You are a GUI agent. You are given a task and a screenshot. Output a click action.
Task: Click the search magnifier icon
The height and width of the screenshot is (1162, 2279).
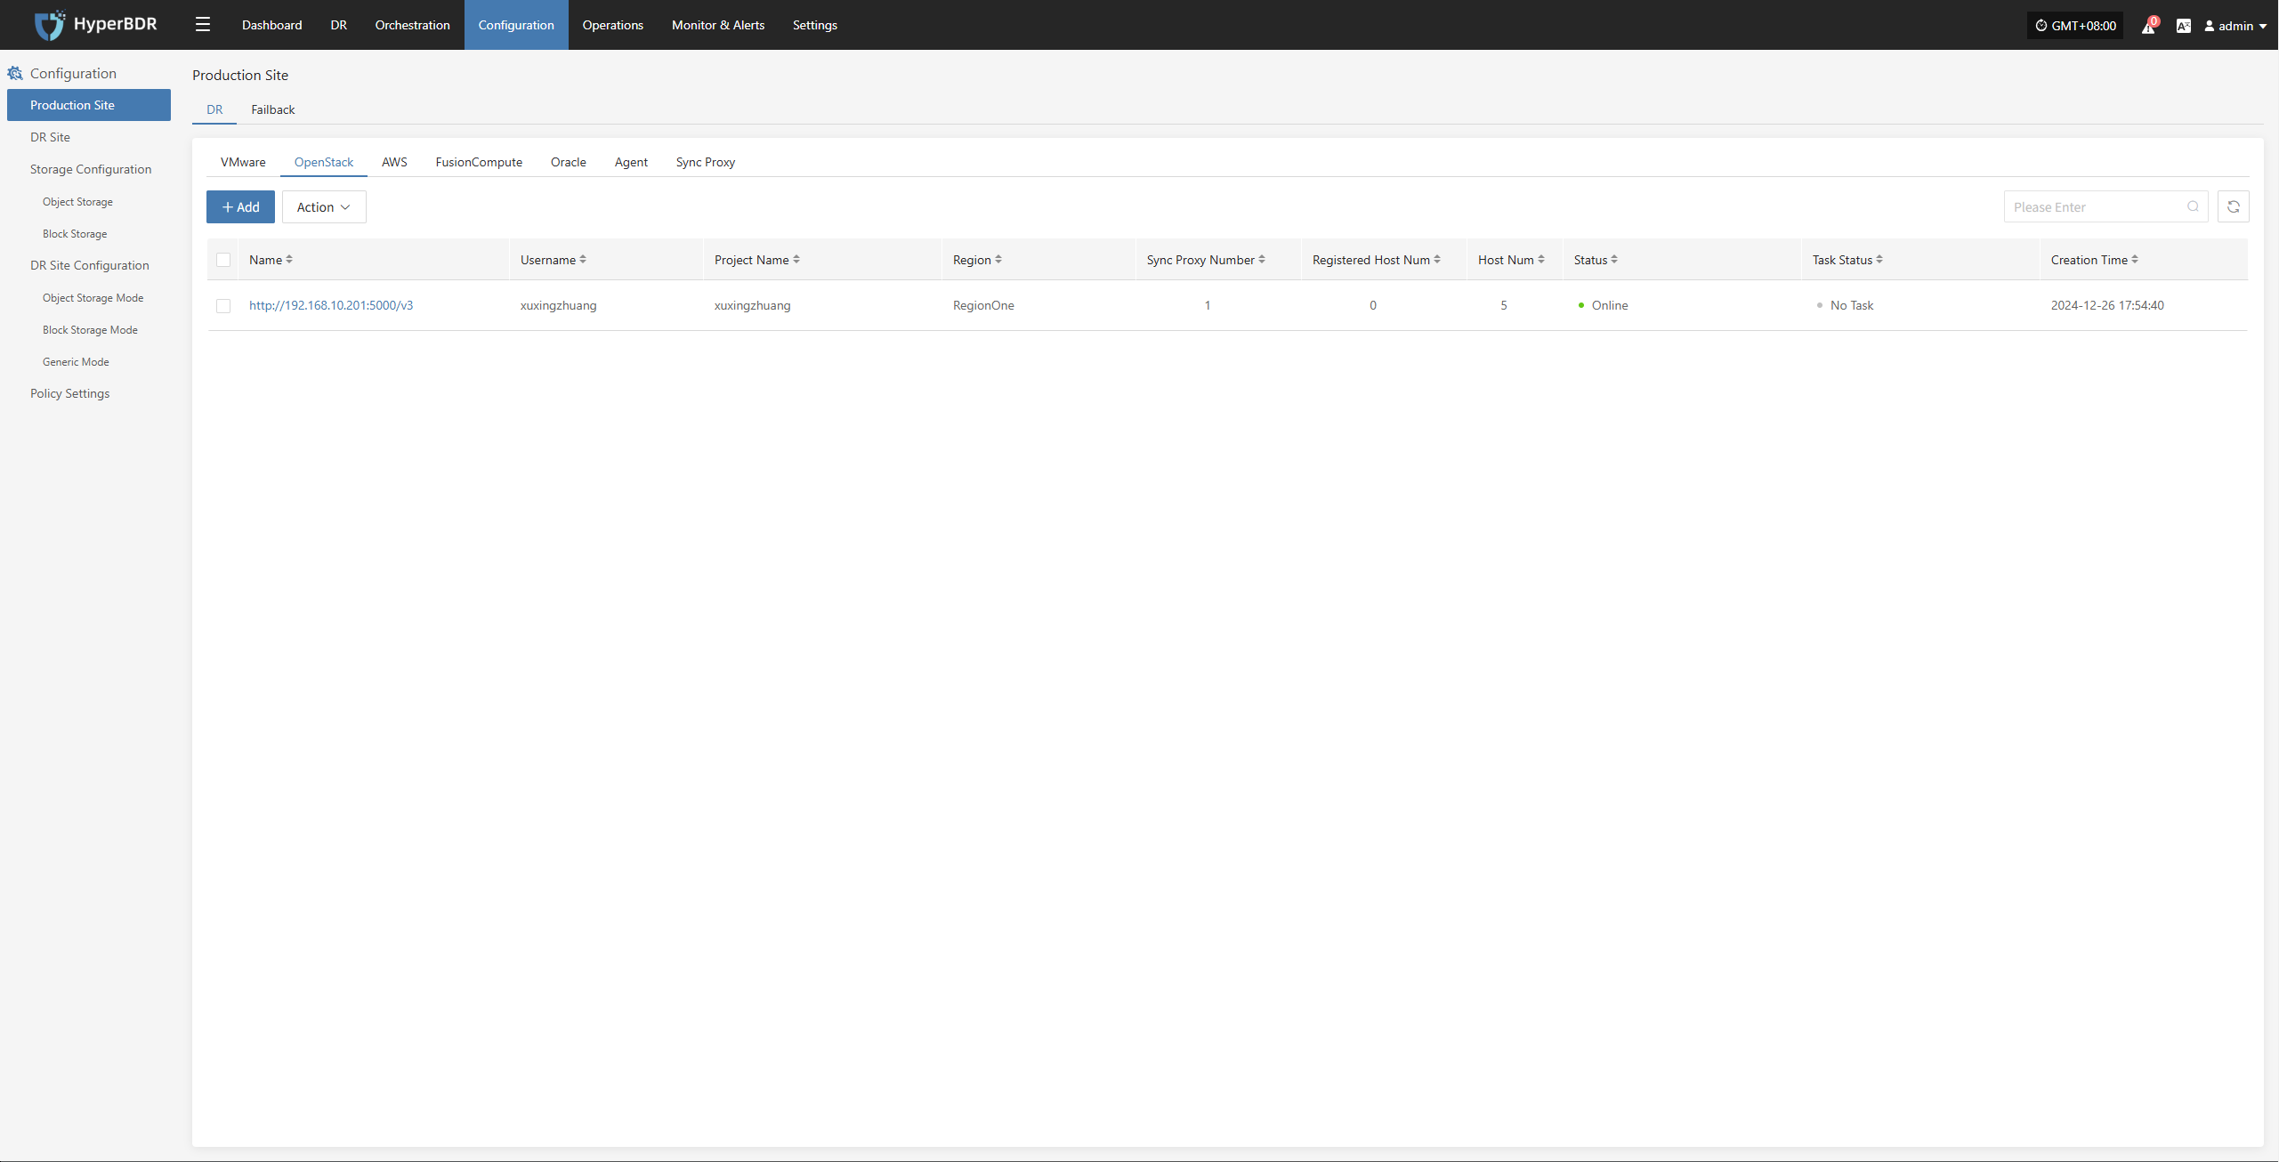[2193, 207]
